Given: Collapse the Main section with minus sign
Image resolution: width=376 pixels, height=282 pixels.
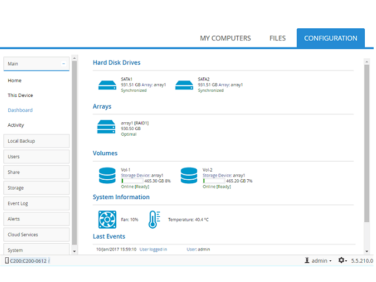Looking at the screenshot, I should pyautogui.click(x=63, y=64).
